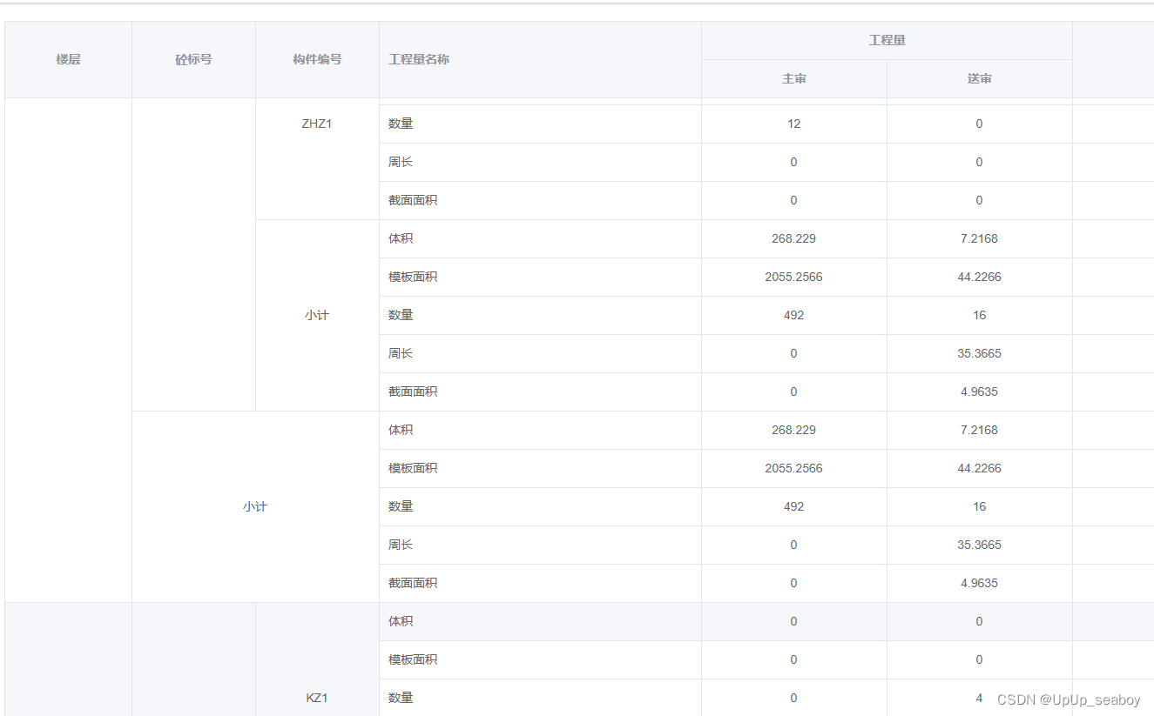Click the 工程量 merged header cell
Image resolution: width=1154 pixels, height=716 pixels.
(x=886, y=39)
